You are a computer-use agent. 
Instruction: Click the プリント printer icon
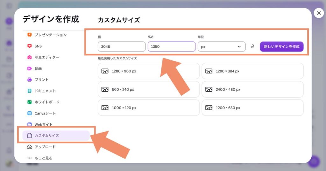30,80
